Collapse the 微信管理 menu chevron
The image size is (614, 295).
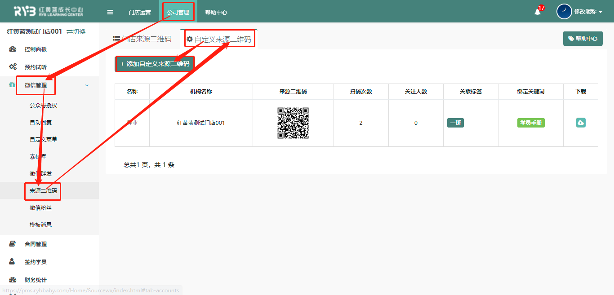[x=87, y=85]
